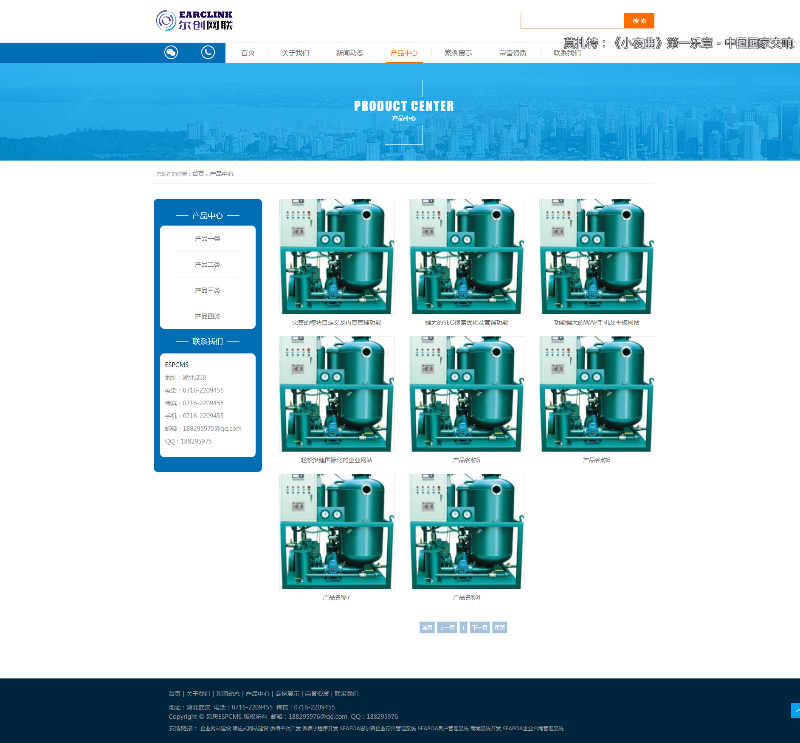The width and height of the screenshot is (800, 743).
Task: Click the Earclink logo
Action: [x=194, y=20]
